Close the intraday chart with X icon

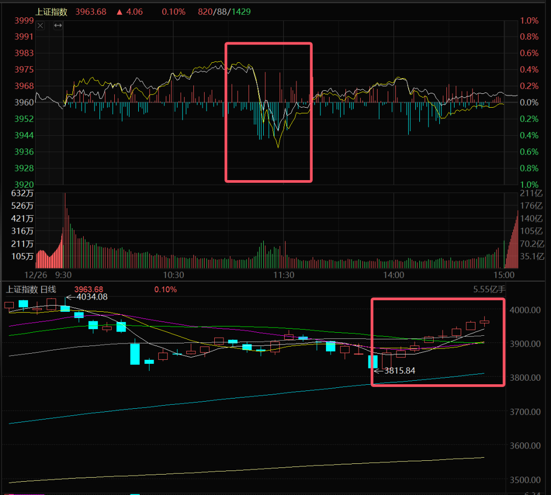[41, 26]
